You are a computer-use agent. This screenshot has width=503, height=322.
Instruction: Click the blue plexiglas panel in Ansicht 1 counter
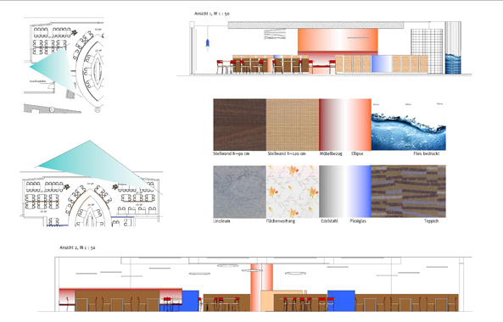382,64
